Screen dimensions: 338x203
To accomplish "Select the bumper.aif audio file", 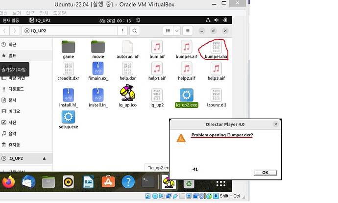I will tap(187, 50).
